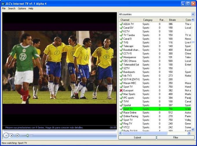The width and height of the screenshot is (197, 146).
Task: Click bitrate value 512 for Race Online
Action: [x=170, y=113]
